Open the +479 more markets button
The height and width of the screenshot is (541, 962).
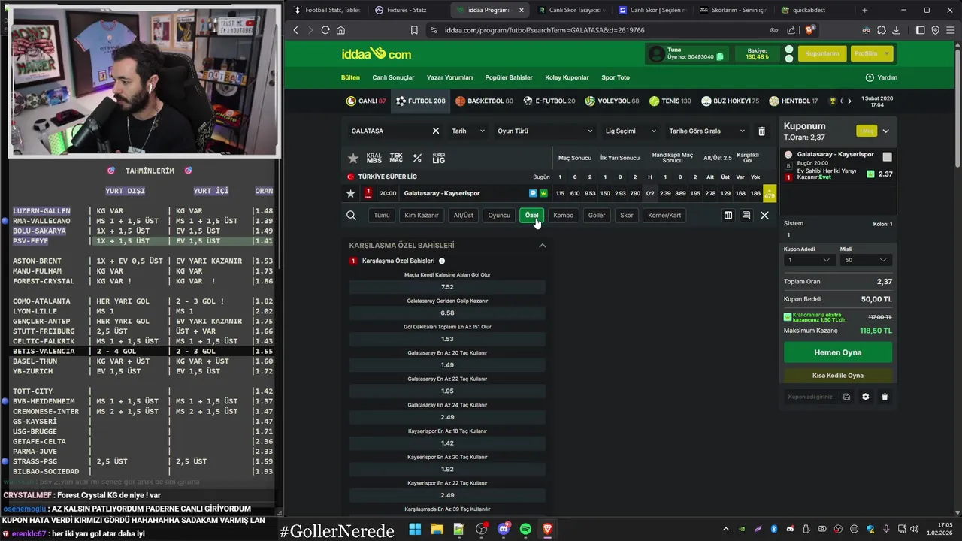770,193
